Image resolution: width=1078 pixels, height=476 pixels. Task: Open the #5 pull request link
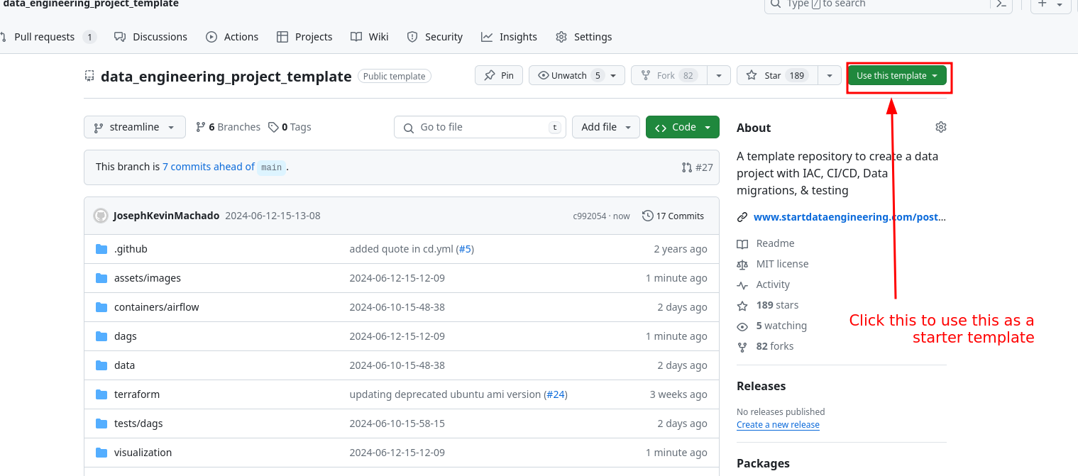coord(465,249)
